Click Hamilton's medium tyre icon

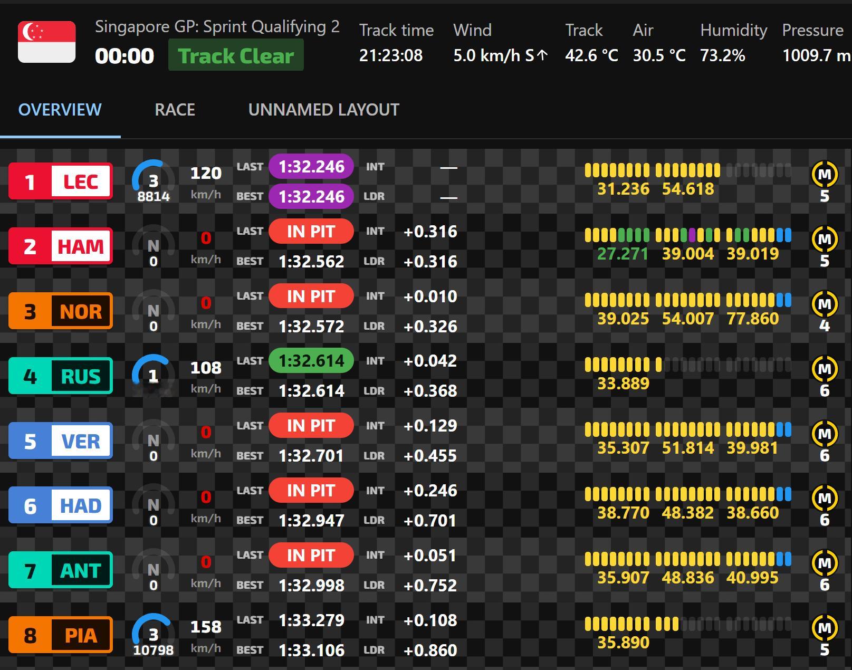point(825,240)
